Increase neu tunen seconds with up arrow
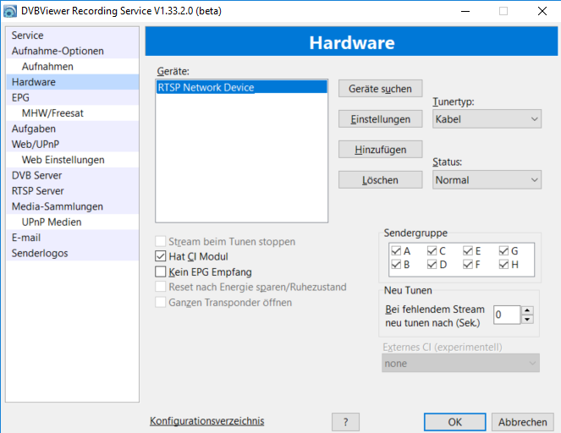Viewport: 561px width, 433px height. (x=527, y=310)
